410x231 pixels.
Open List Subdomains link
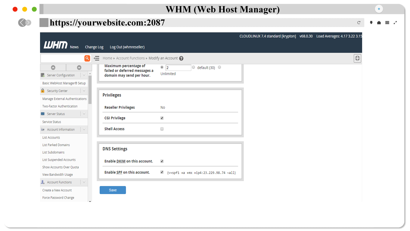(x=54, y=152)
